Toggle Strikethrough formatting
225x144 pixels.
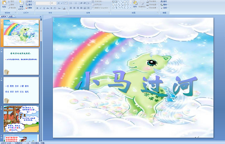point(48,8)
